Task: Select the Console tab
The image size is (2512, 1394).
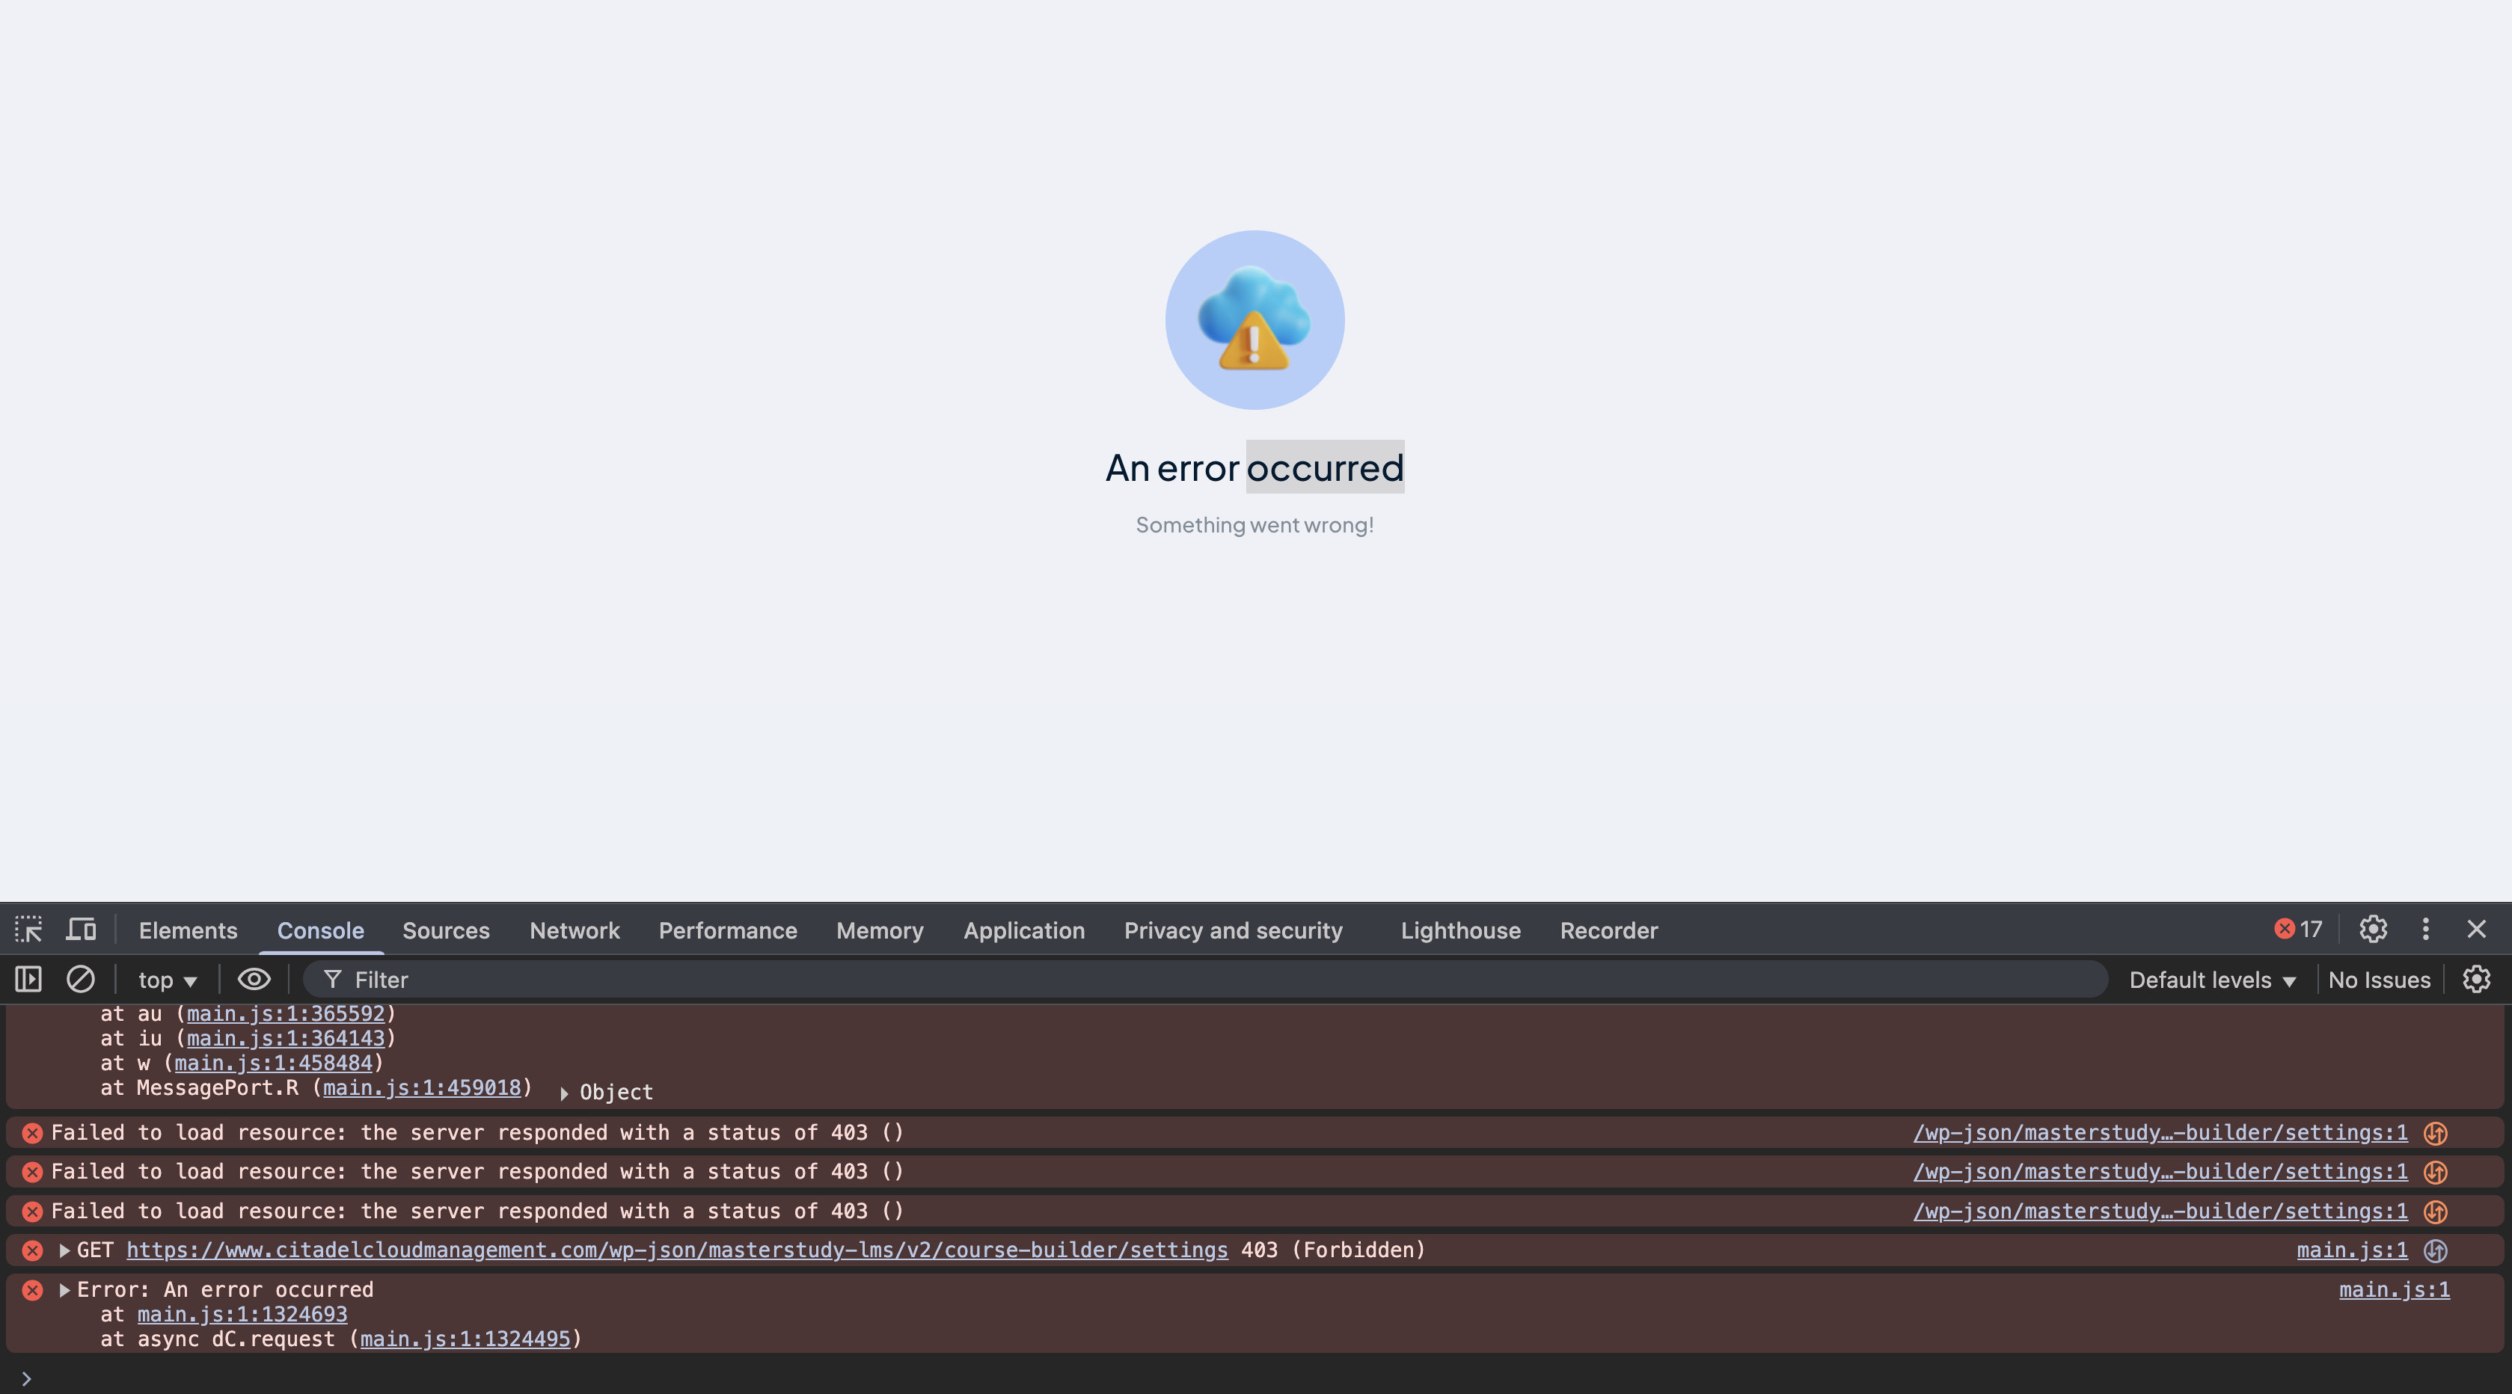Action: (x=321, y=930)
